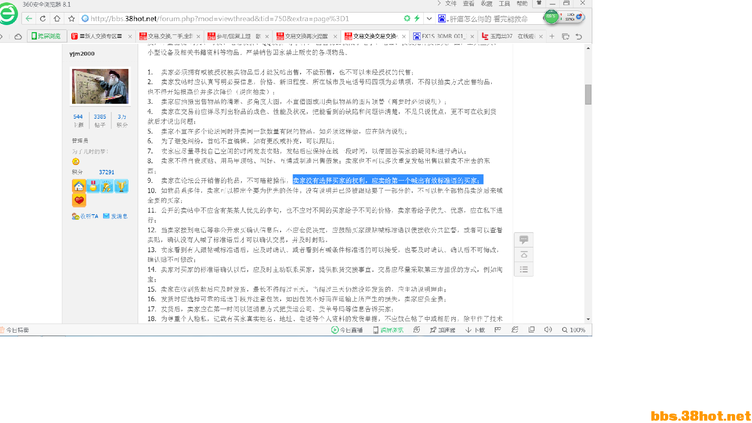
Task: Close the FX1S 30MR 001 tab
Action: [472, 36]
